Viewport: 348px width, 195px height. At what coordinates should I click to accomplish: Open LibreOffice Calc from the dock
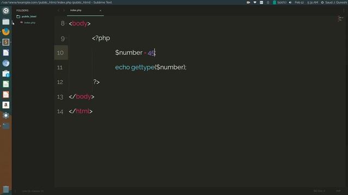click(x=6, y=84)
